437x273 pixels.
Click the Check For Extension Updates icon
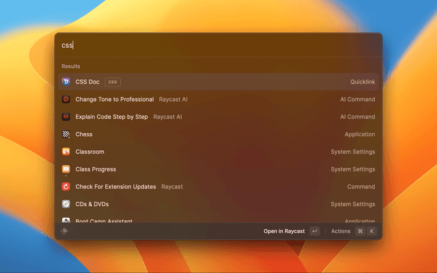(x=66, y=186)
